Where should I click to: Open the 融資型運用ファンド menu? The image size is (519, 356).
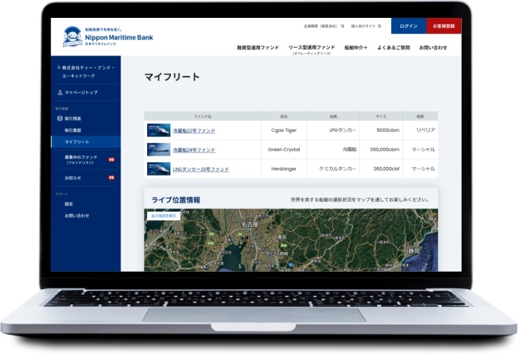tap(258, 48)
